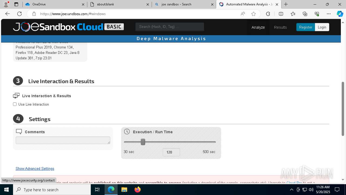Click the address bar URL
Image resolution: width=346 pixels, height=195 pixels.
[73, 14]
